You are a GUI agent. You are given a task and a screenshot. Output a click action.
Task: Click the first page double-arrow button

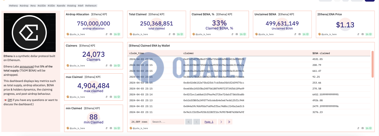[189, 122]
